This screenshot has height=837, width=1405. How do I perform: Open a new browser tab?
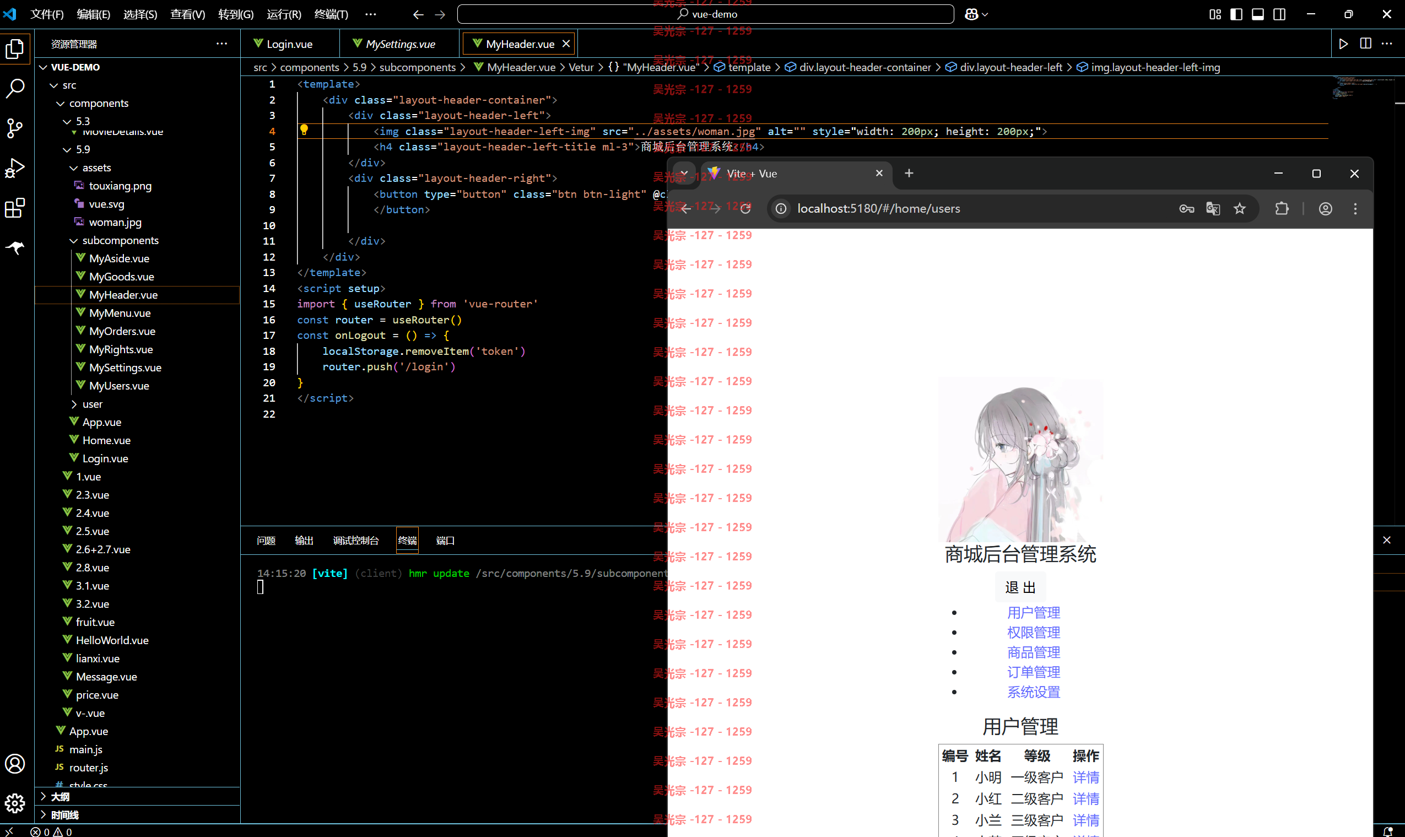[x=909, y=174]
